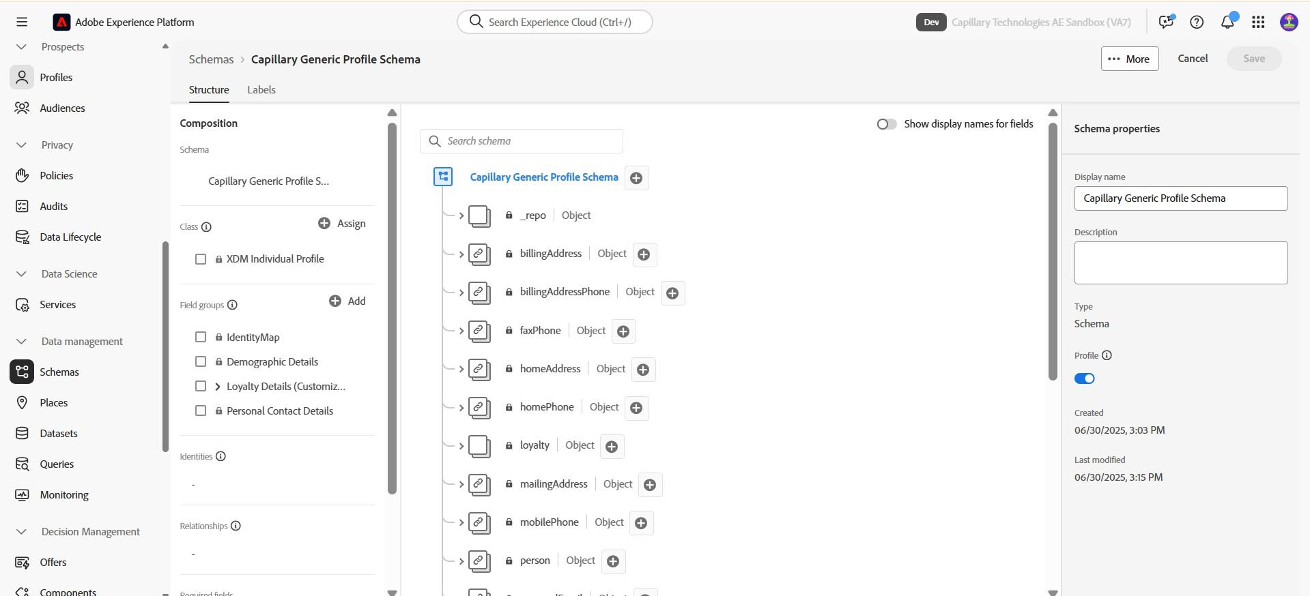Image resolution: width=1310 pixels, height=596 pixels.
Task: Click the schema canvas vertical scrollbar
Action: (1053, 251)
